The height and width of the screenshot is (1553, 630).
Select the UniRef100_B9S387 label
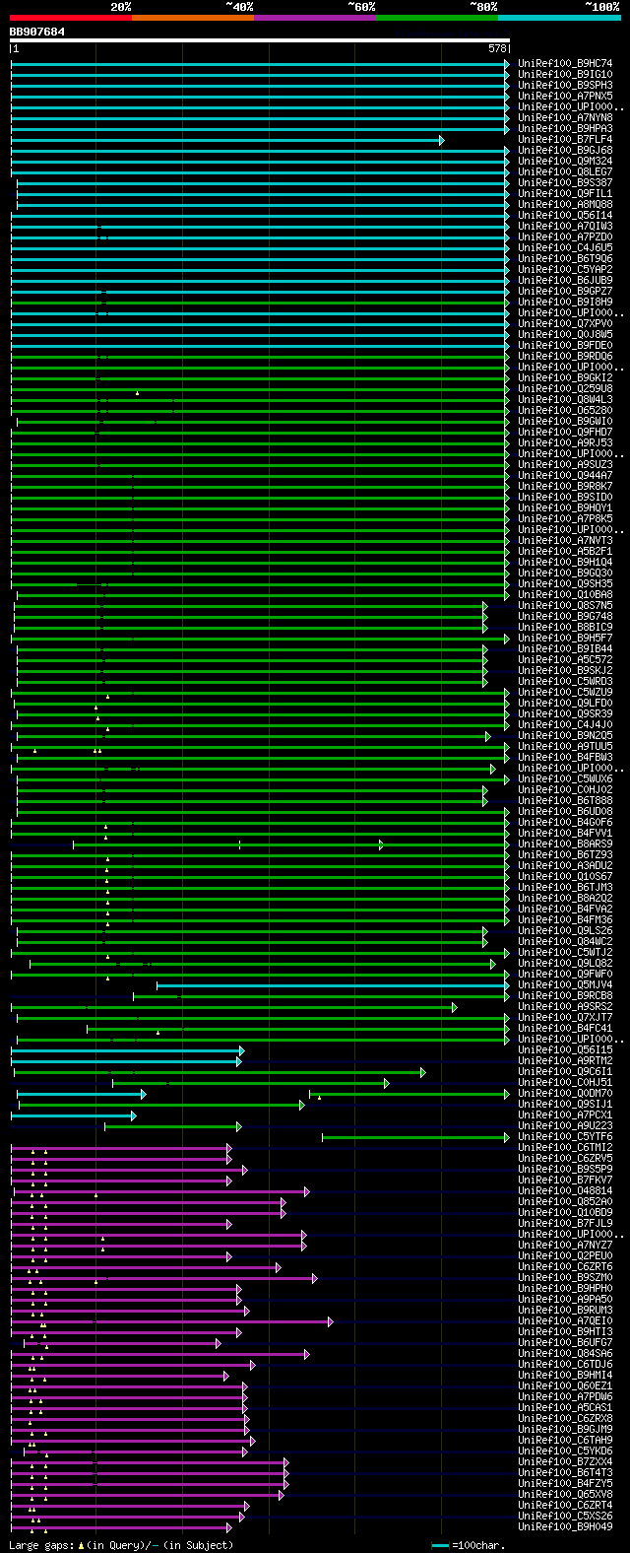tap(565, 183)
